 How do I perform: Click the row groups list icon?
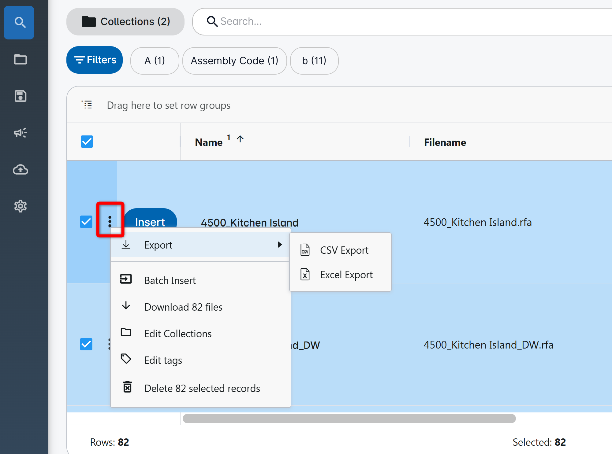pyautogui.click(x=87, y=105)
